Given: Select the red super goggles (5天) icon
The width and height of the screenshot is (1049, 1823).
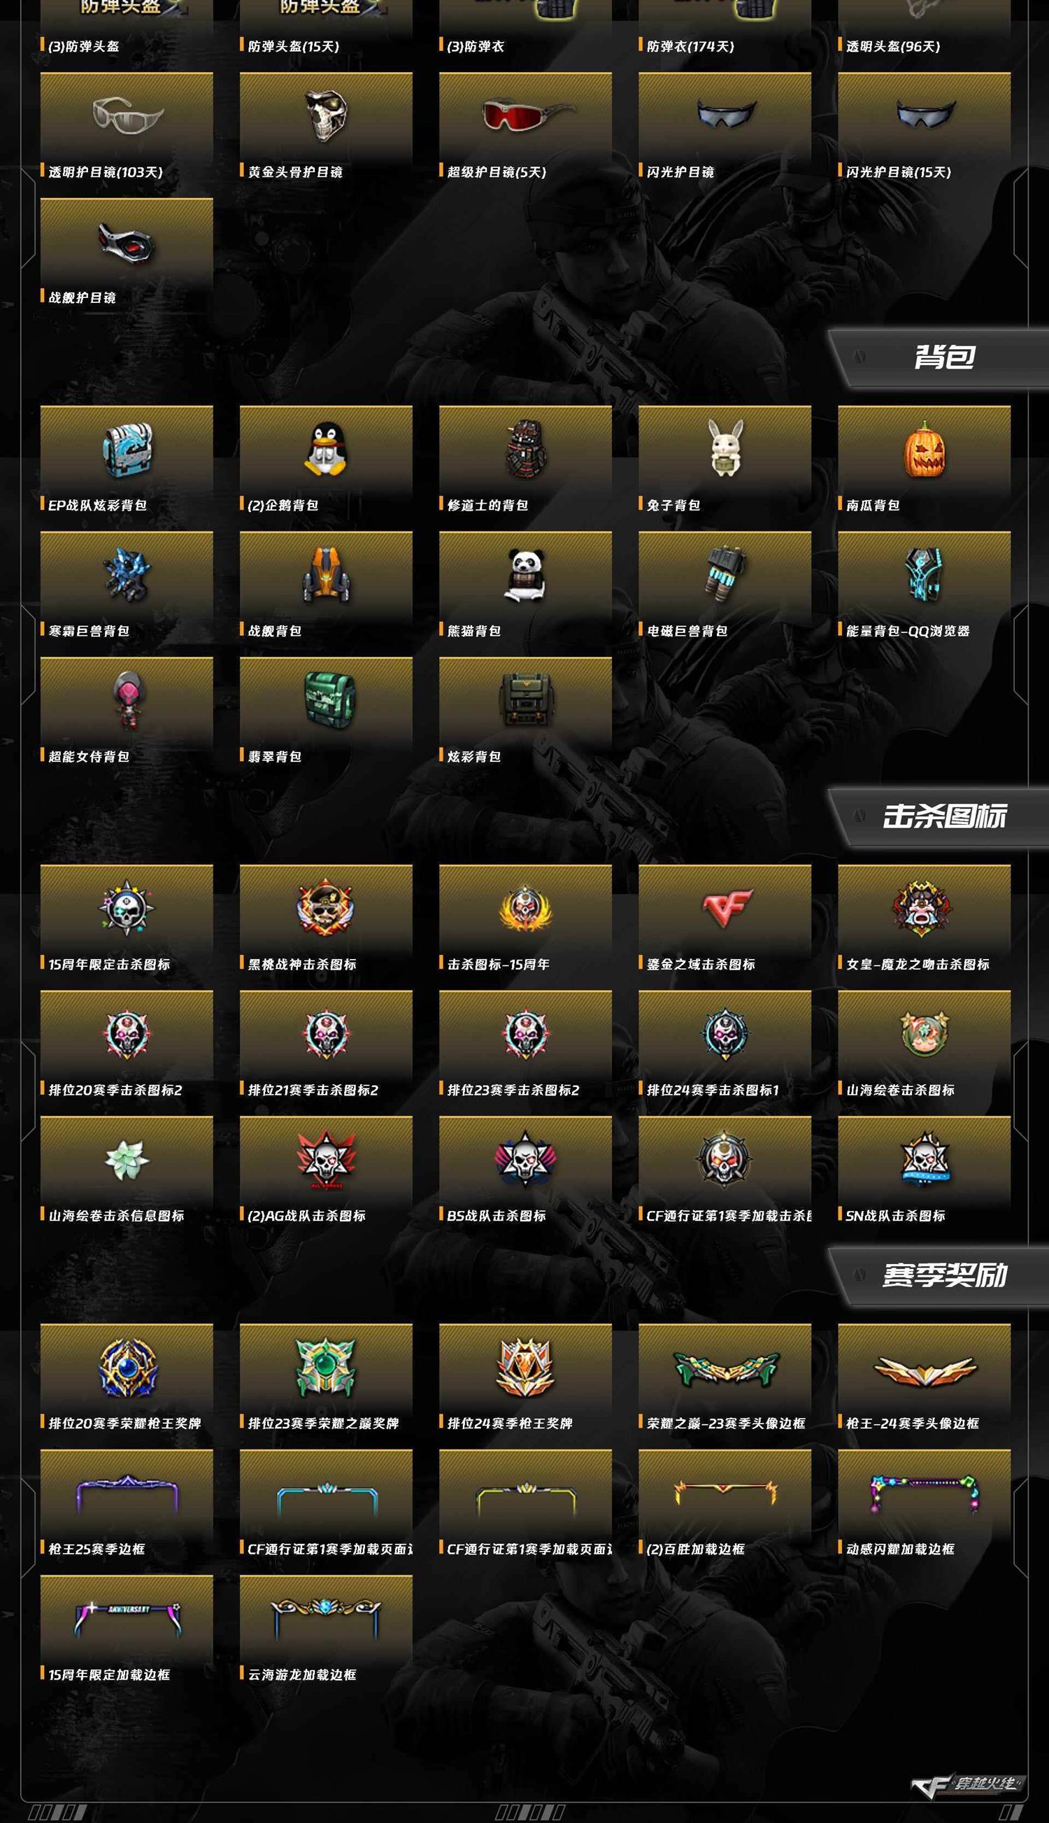Looking at the screenshot, I should (x=526, y=115).
